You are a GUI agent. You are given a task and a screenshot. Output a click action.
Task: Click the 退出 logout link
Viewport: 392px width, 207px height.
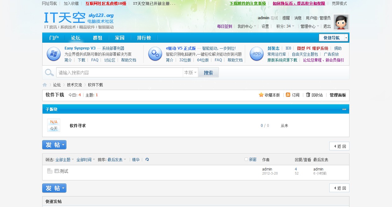click(327, 26)
